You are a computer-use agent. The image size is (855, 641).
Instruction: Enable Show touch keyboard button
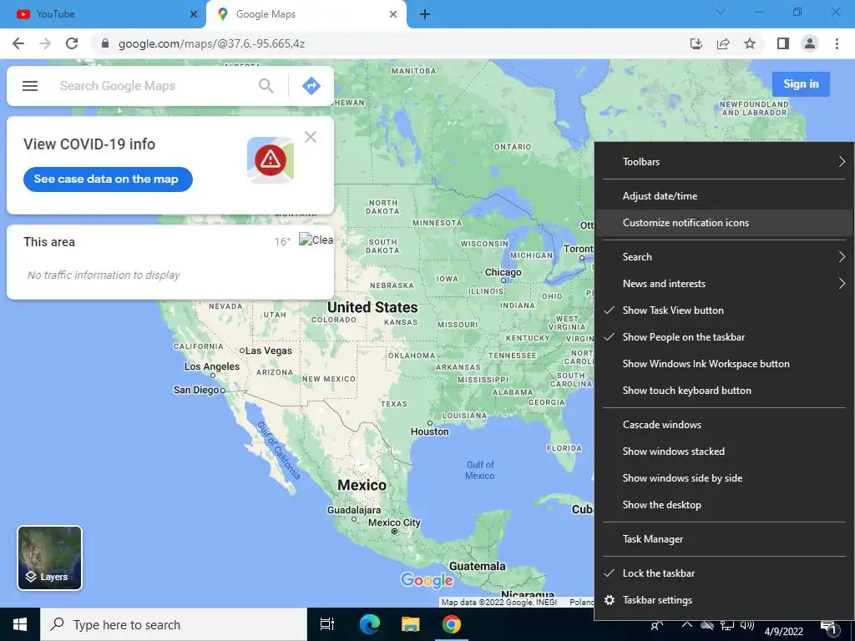click(x=724, y=391)
